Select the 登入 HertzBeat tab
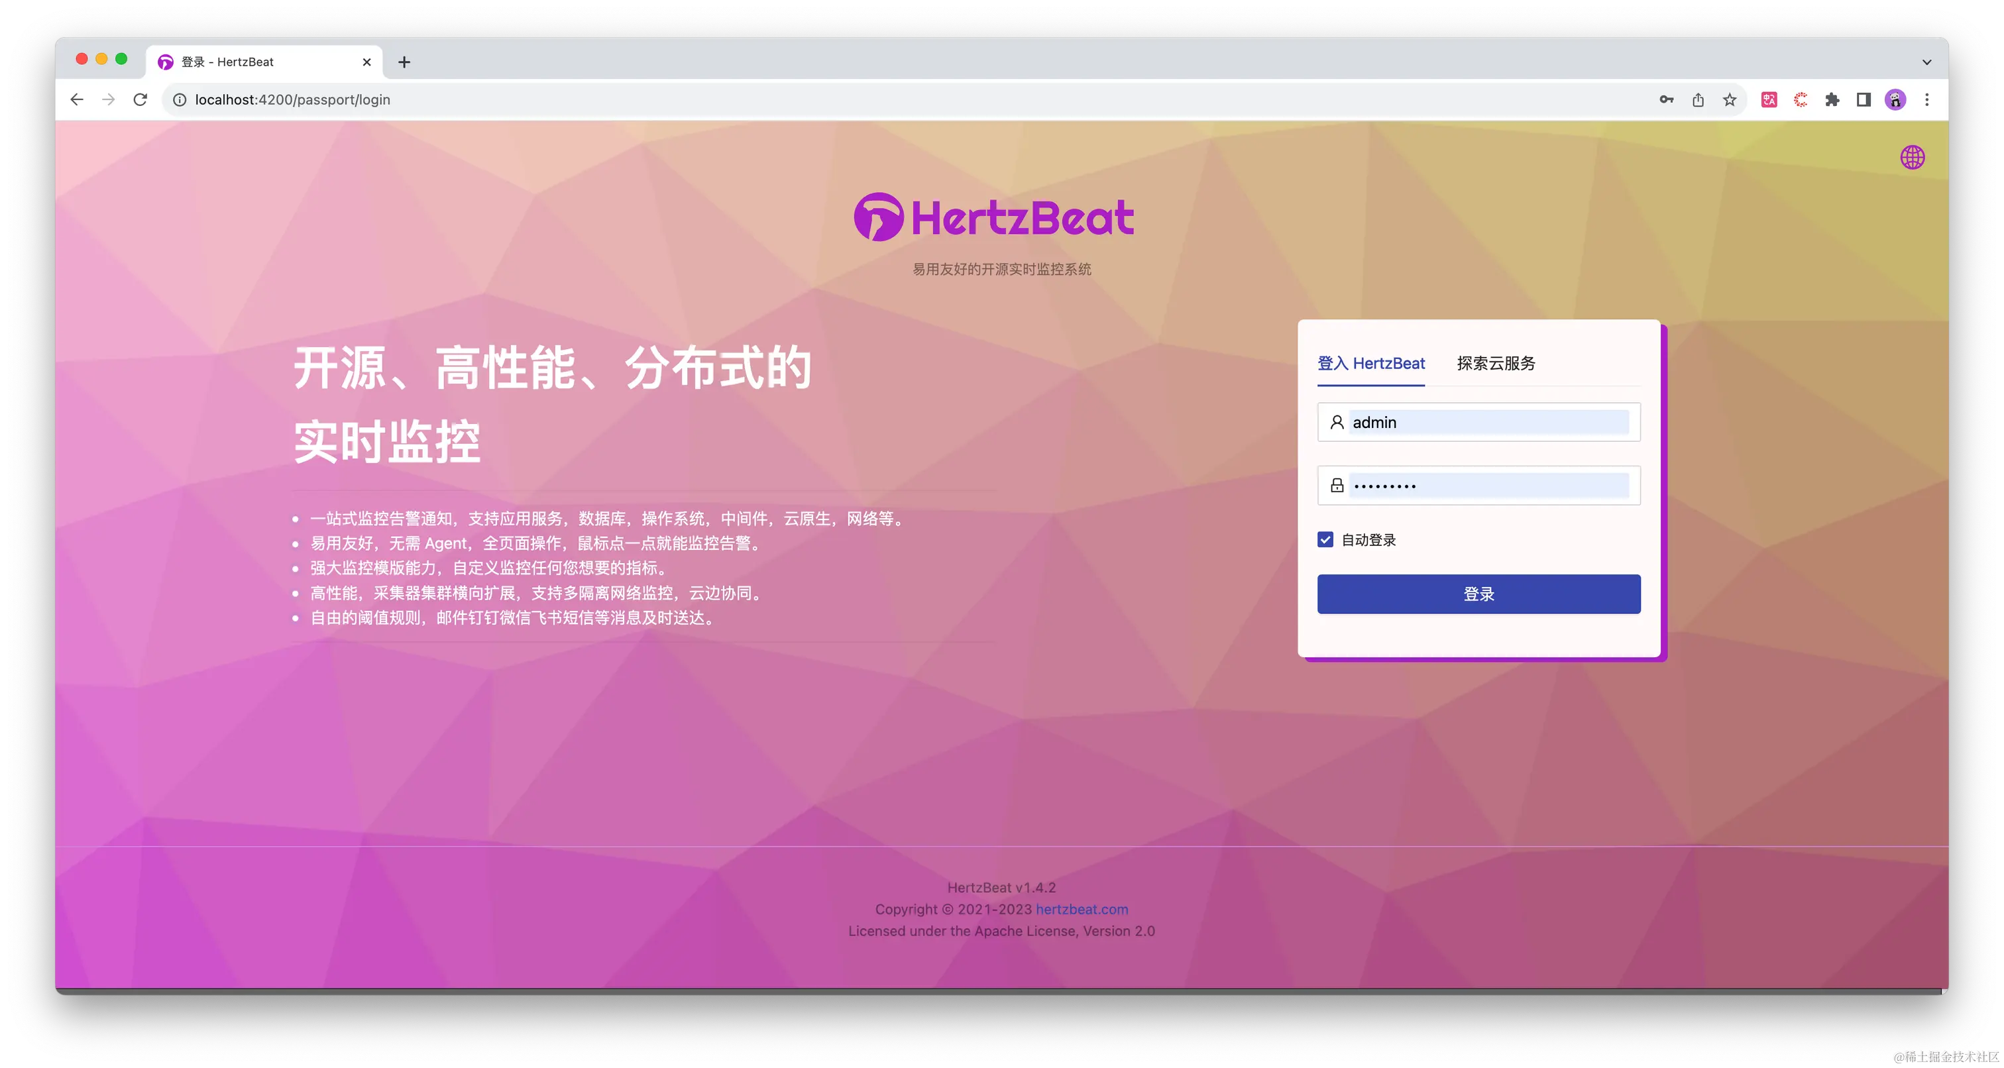This screenshot has height=1068, width=2004. 1370,363
